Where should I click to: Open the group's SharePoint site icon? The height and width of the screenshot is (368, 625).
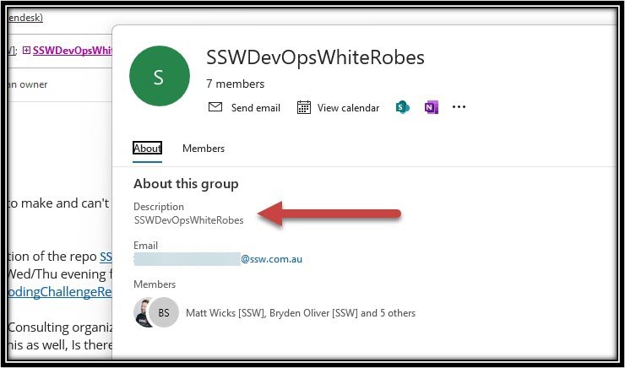point(403,107)
